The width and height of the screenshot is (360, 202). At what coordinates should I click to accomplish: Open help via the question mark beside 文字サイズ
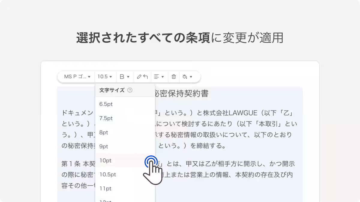coord(130,90)
